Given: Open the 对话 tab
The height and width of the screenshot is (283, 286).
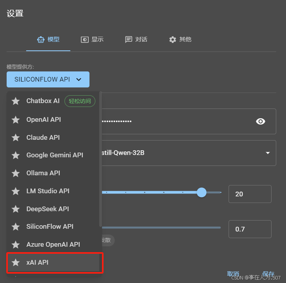Looking at the screenshot, I should pyautogui.click(x=136, y=39).
